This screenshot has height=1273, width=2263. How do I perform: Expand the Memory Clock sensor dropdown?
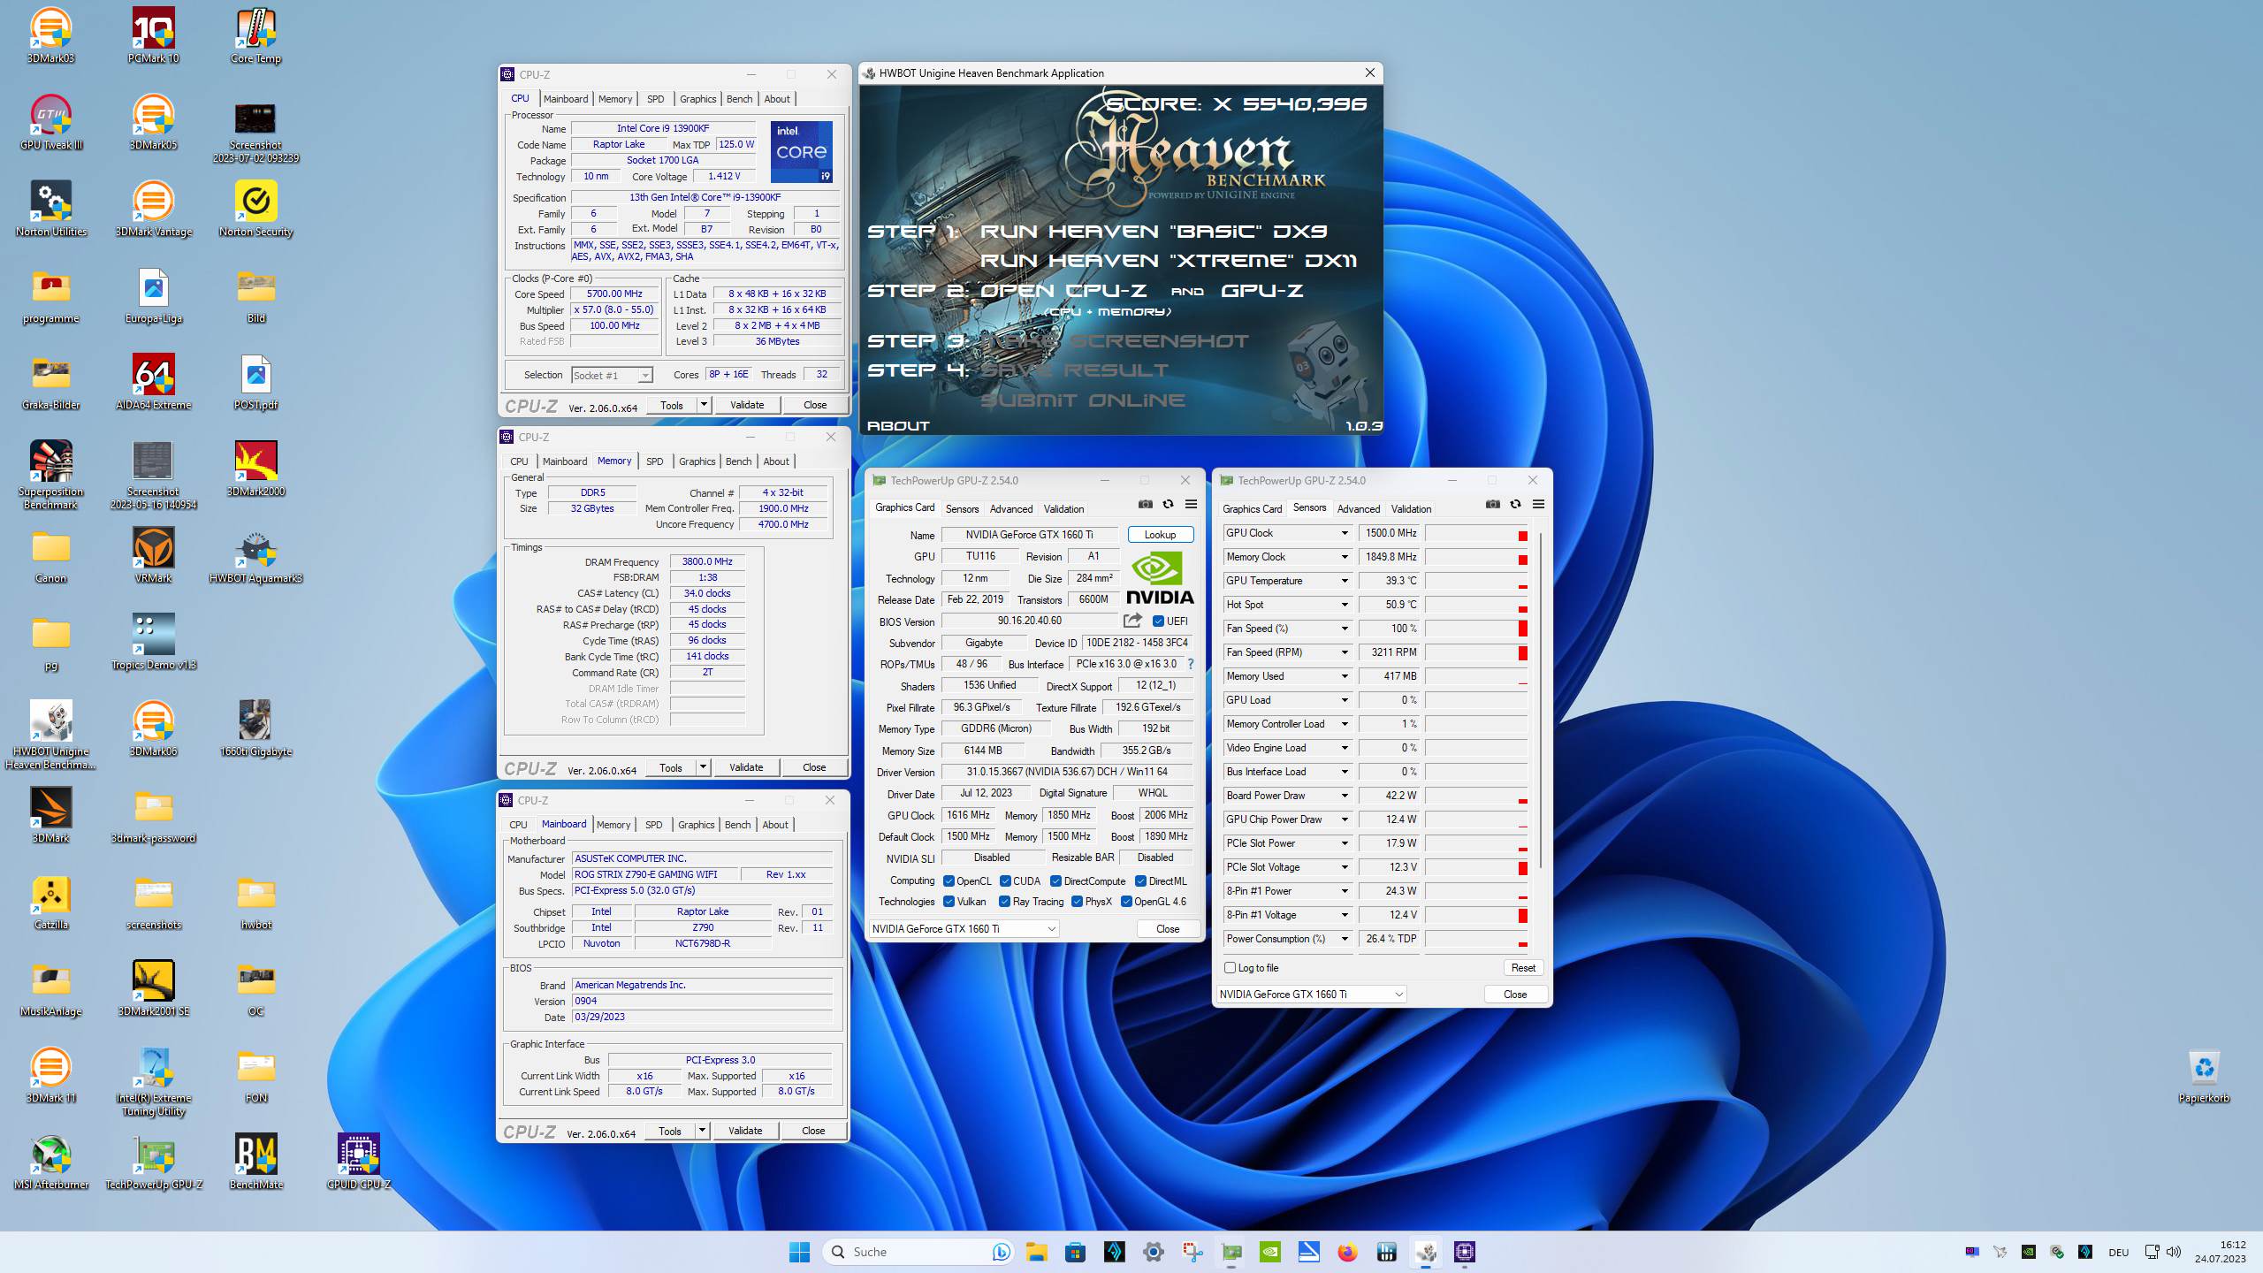point(1345,557)
